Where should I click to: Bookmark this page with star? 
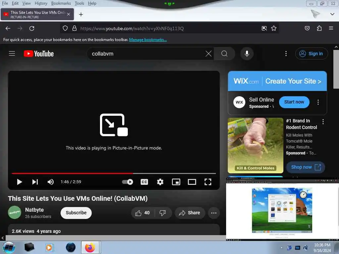[274, 28]
